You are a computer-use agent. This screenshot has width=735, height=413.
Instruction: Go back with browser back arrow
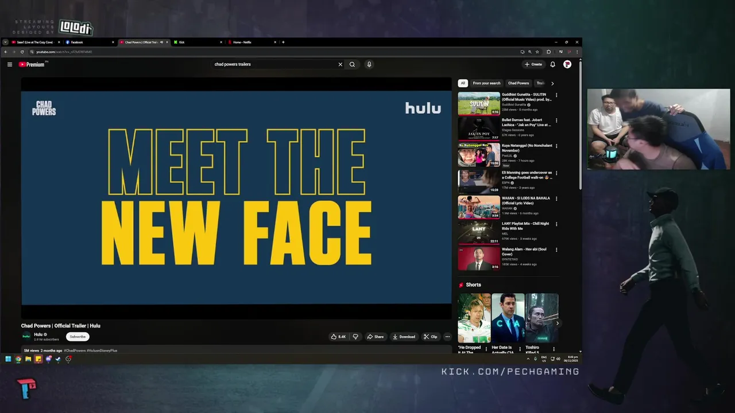pos(6,52)
